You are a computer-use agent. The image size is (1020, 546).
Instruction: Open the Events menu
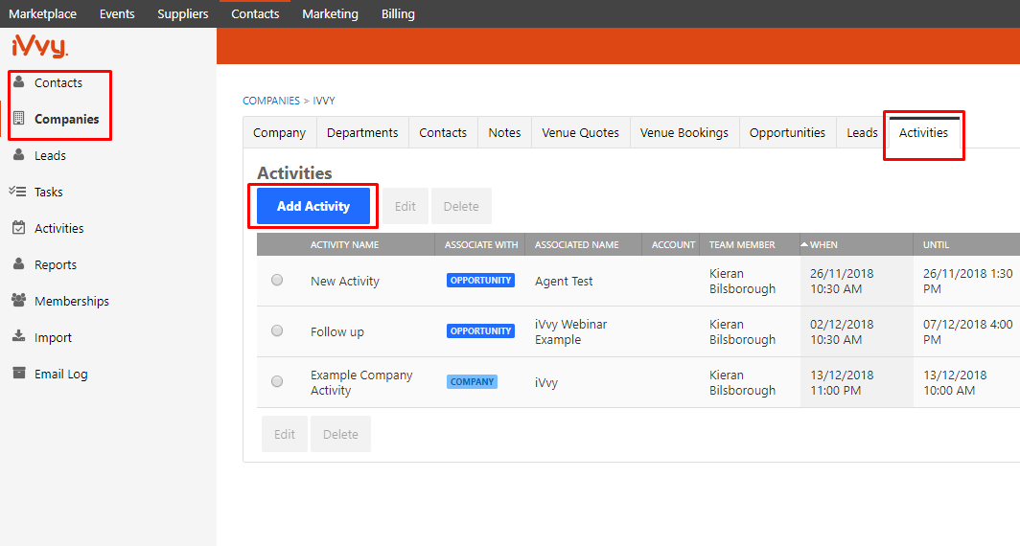pyautogui.click(x=117, y=13)
